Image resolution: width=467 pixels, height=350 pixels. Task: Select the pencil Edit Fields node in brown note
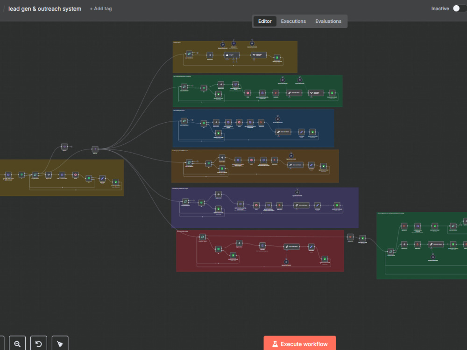311,165
